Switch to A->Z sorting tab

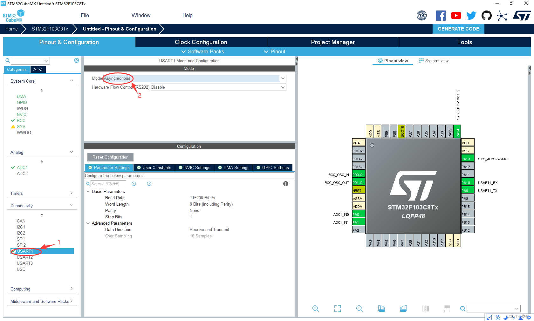pyautogui.click(x=38, y=69)
